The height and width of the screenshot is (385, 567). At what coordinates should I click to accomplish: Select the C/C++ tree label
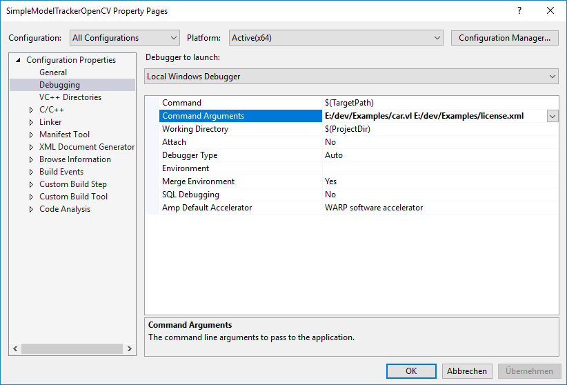click(x=52, y=110)
